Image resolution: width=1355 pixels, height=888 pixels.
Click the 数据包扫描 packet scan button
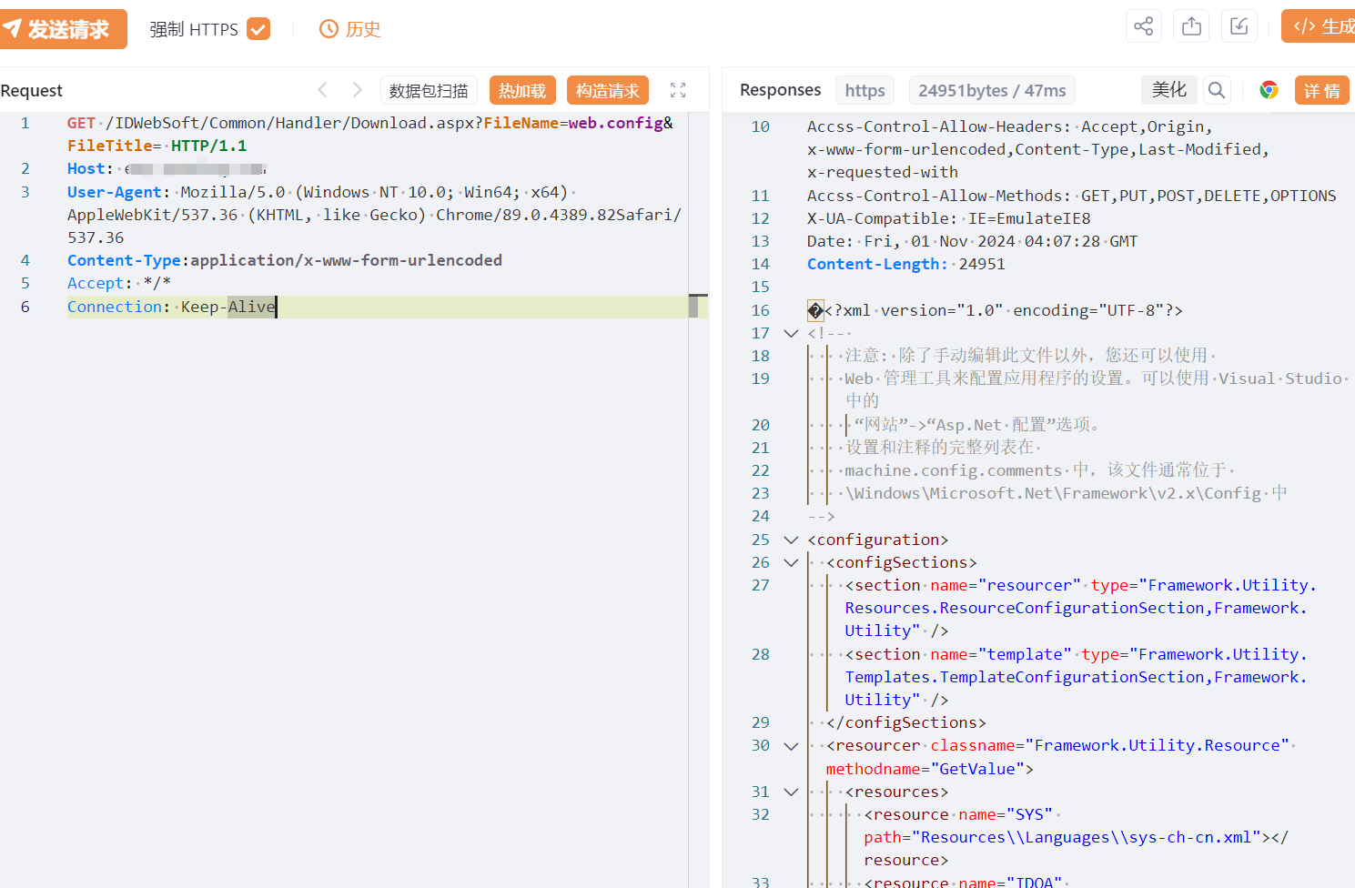[429, 90]
